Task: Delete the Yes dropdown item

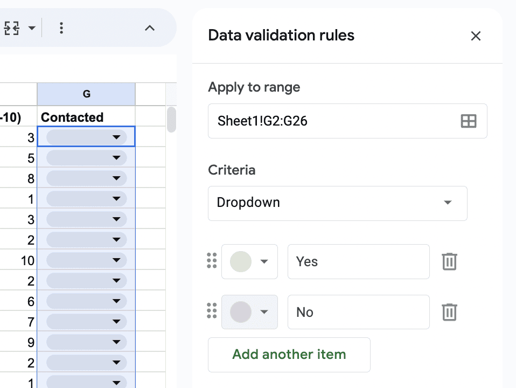Action: [x=449, y=261]
